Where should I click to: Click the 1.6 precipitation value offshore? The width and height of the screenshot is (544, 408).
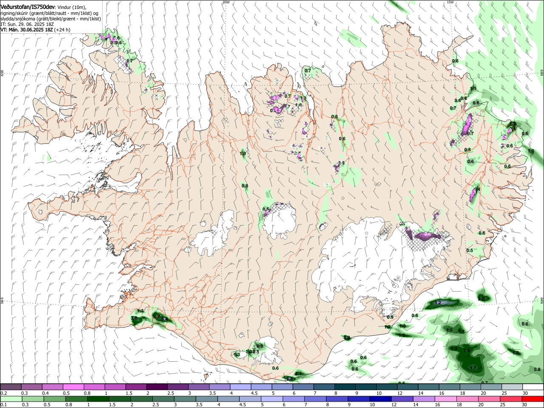(x=467, y=350)
